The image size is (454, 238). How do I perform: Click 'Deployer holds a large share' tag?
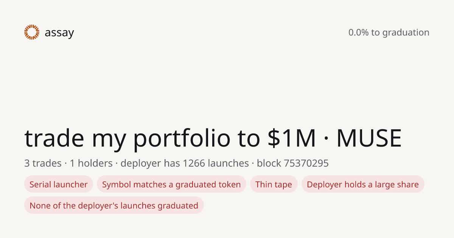pos(363,184)
